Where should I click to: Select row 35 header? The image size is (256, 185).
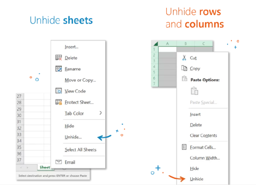point(19,147)
